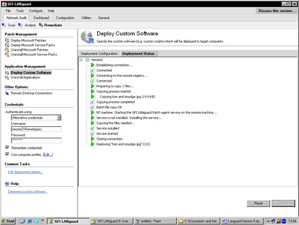The width and height of the screenshot is (299, 225).
Task: Click Deploy Microsoft Patches icon
Action: coord(7,40)
